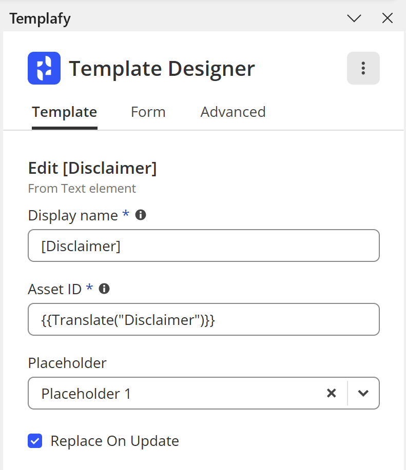Collapse the Templafy pane using chevron
Viewport: 406px width, 470px height.
(354, 18)
